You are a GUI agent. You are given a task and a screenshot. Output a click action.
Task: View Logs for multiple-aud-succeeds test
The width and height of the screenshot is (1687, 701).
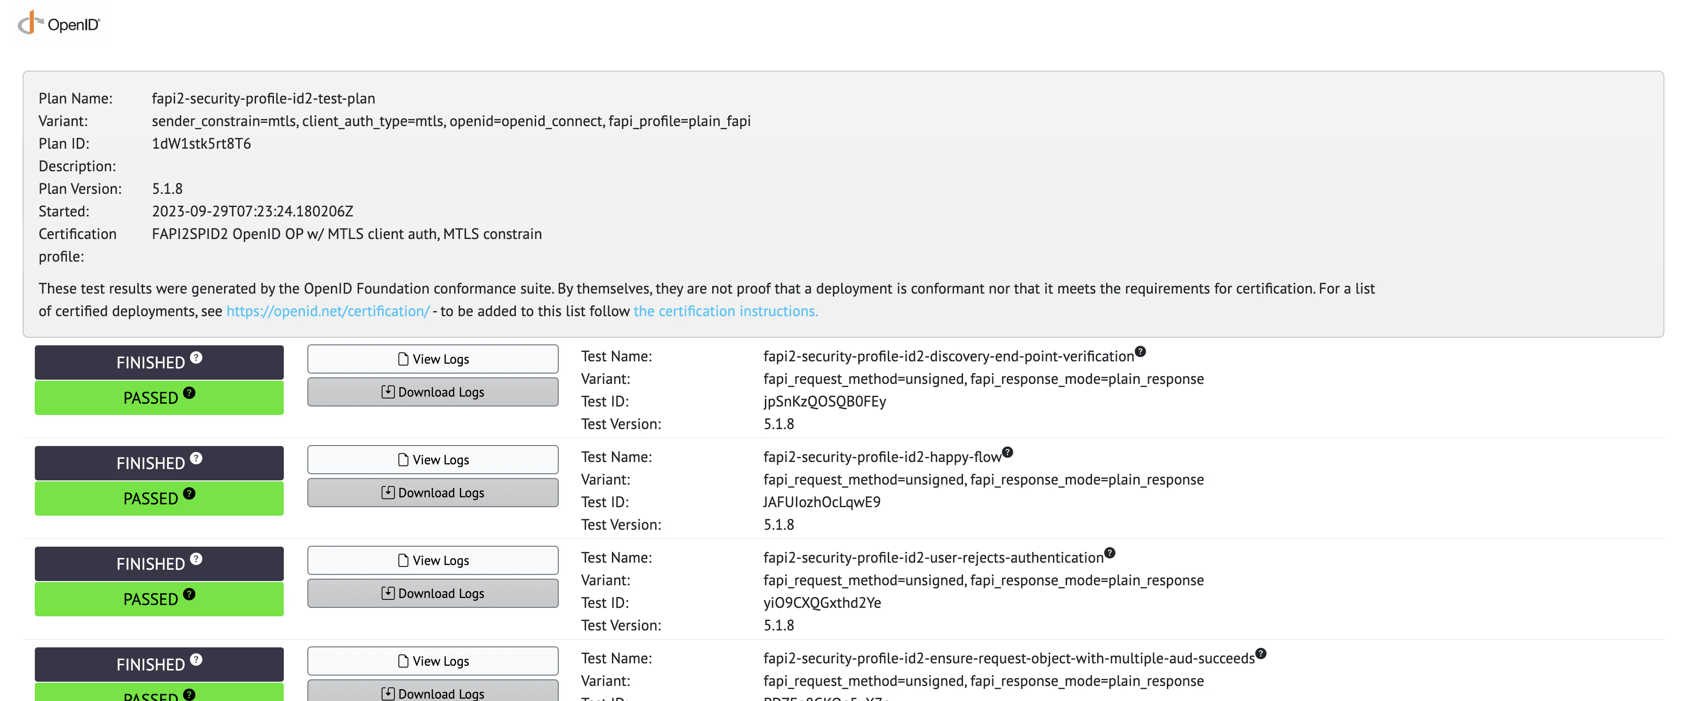coord(433,661)
